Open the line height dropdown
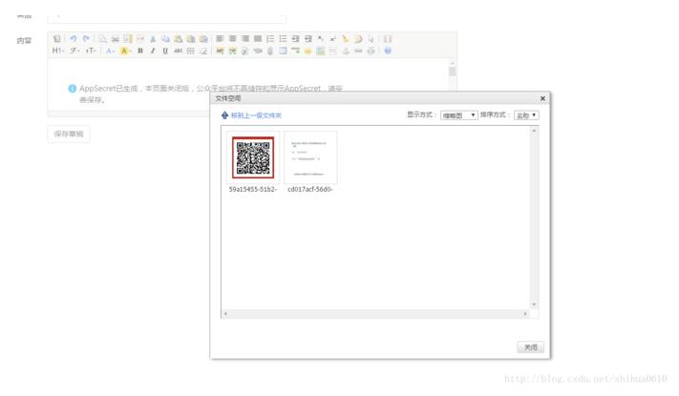 [x=191, y=51]
